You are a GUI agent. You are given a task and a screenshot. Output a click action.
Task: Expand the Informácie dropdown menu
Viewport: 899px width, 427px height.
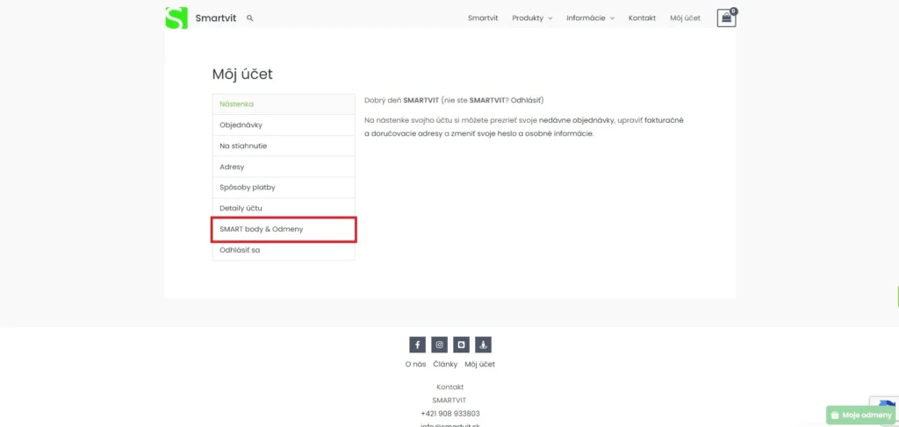coord(590,18)
